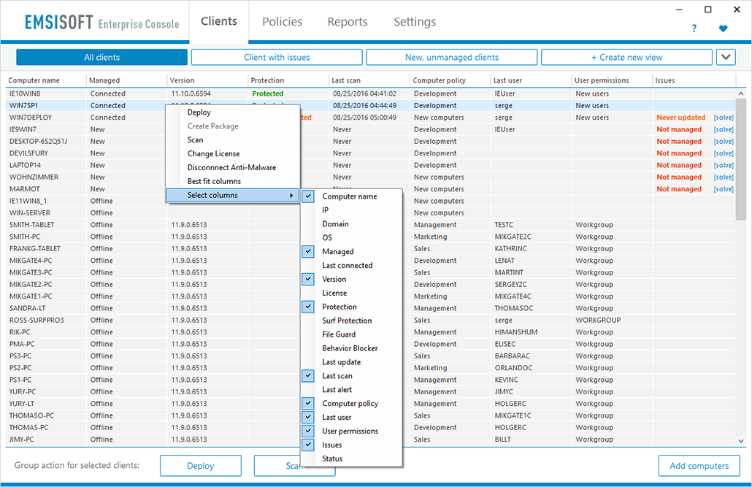
Task: Sort by the Computer name column header
Action: (45, 80)
